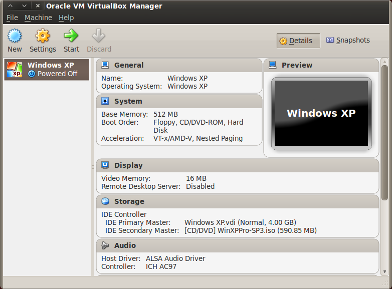
Task: Click the Display section icon
Action: tap(105, 165)
